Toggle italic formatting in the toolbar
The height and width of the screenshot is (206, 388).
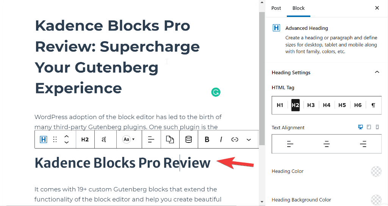[x=221, y=139]
